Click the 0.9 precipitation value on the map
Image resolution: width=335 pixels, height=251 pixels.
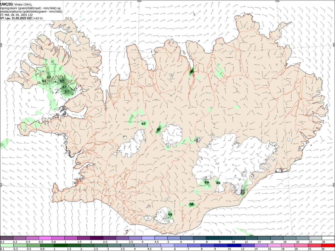(x=243, y=193)
